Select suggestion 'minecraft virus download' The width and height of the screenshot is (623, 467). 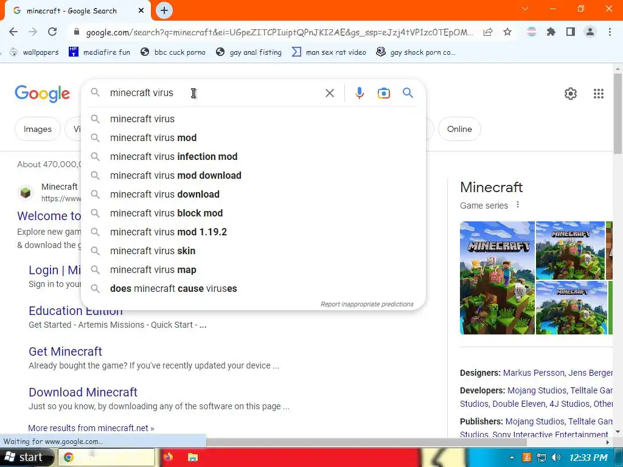tap(253, 194)
